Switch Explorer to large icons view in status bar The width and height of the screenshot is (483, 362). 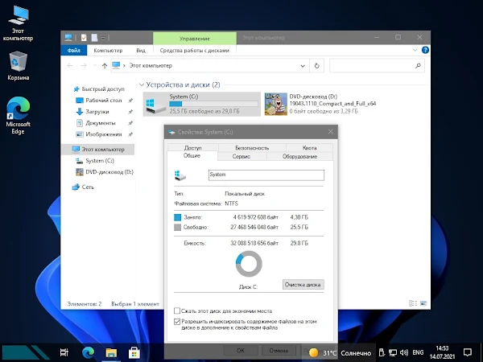423,303
